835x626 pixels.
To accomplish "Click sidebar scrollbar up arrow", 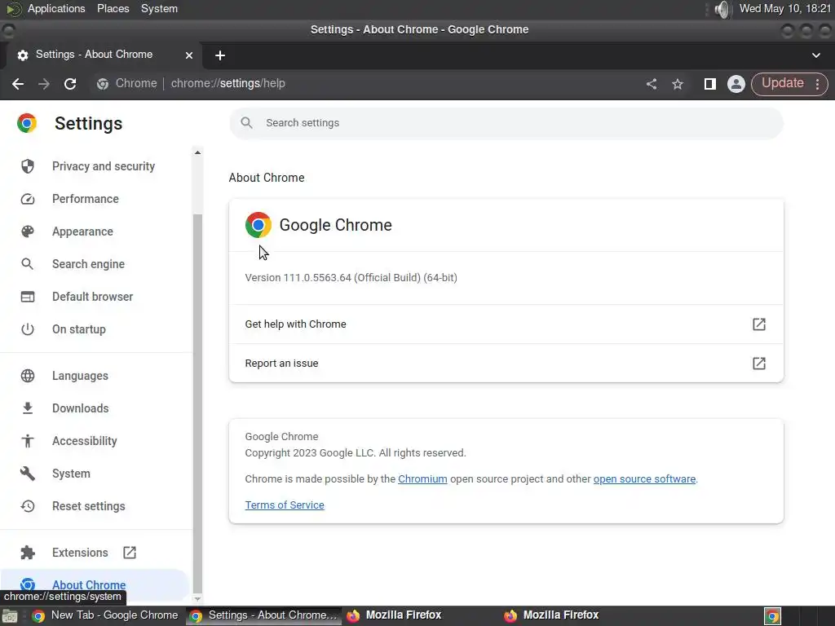I will click(197, 152).
